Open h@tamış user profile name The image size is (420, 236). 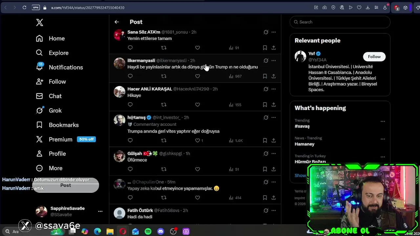point(136,117)
